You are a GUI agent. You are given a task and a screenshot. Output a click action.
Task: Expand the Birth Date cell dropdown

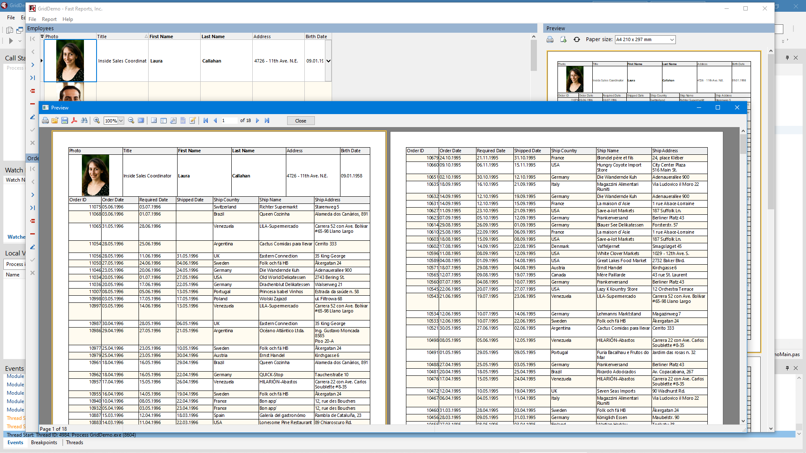(328, 61)
